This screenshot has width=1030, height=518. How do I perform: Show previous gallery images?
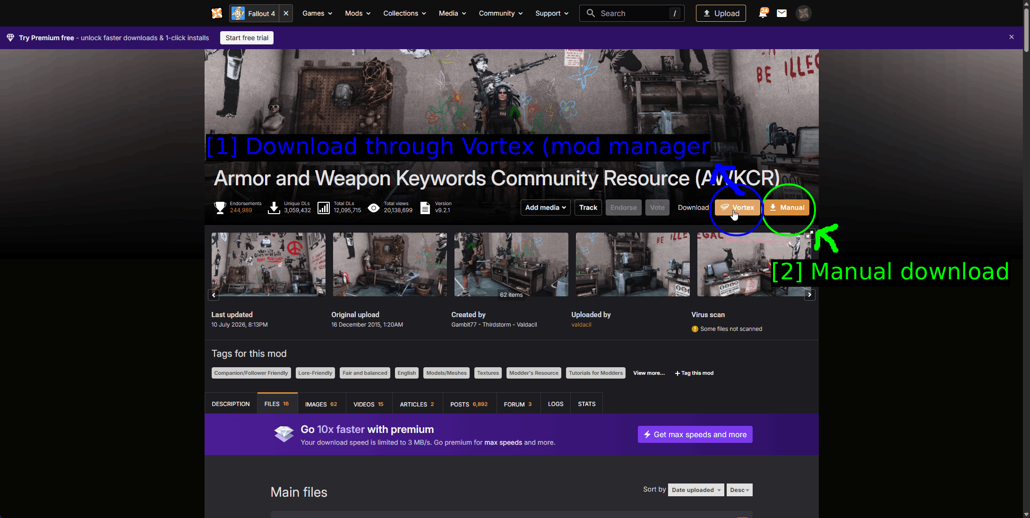(x=214, y=295)
